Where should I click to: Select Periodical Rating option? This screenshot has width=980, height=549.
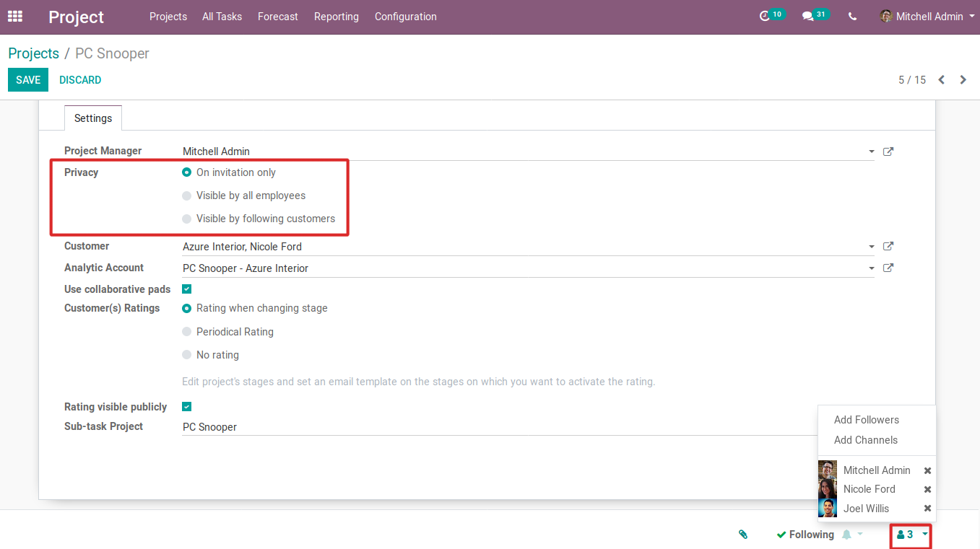point(187,332)
